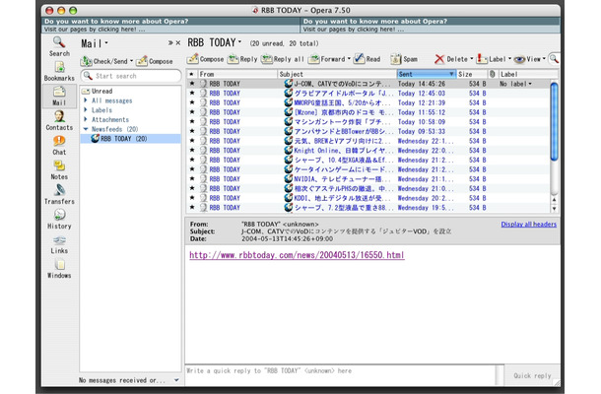
Task: Expand the Attachments tree node
Action: [x=86, y=119]
